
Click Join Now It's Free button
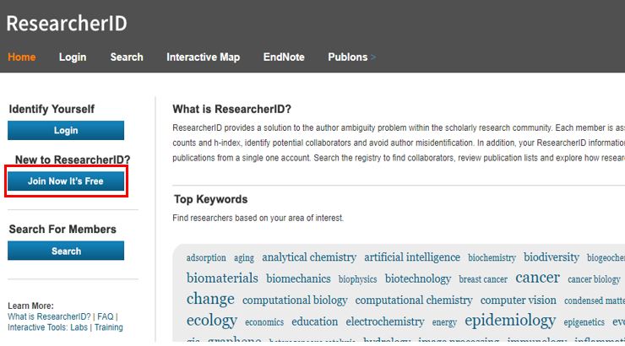pyautogui.click(x=66, y=181)
